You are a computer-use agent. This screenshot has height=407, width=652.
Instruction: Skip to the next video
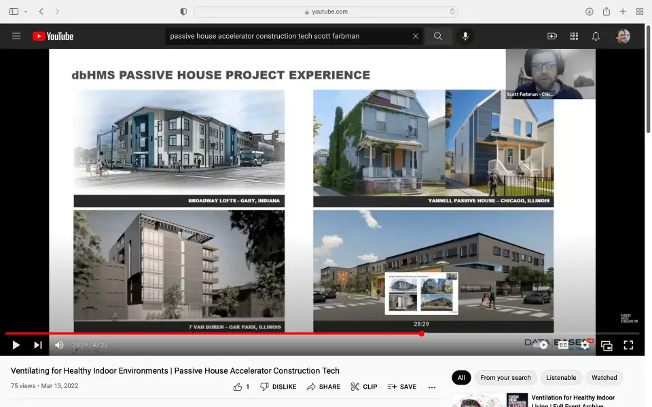(x=38, y=345)
